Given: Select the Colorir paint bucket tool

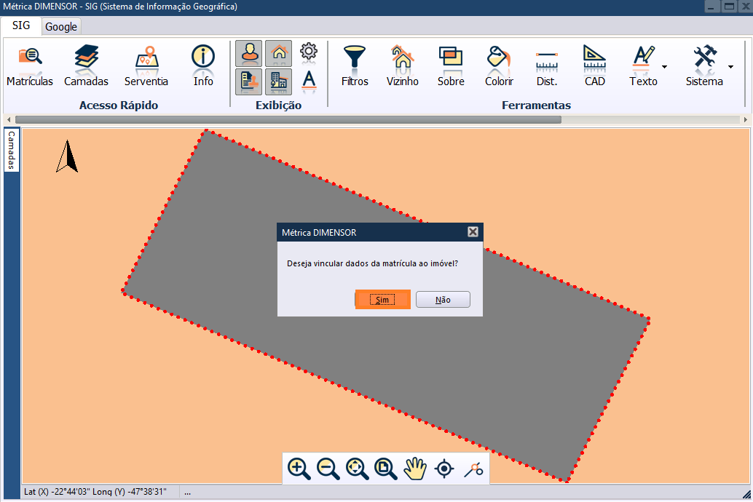Looking at the screenshot, I should pos(499,65).
